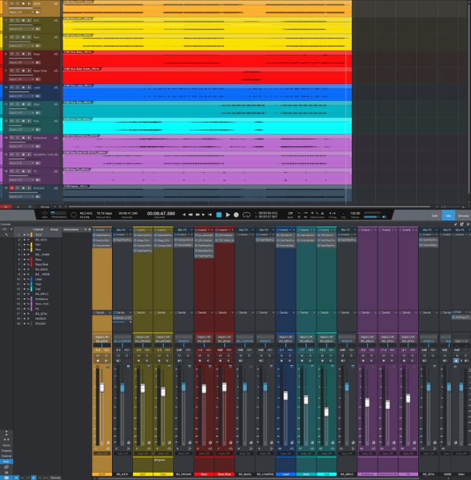The height and width of the screenshot is (480, 471).
Task: Click the Stop button in transport
Action: 219,215
